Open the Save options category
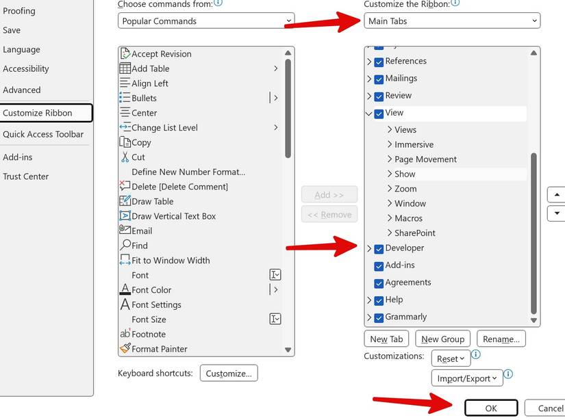The image size is (565, 420). (12, 30)
